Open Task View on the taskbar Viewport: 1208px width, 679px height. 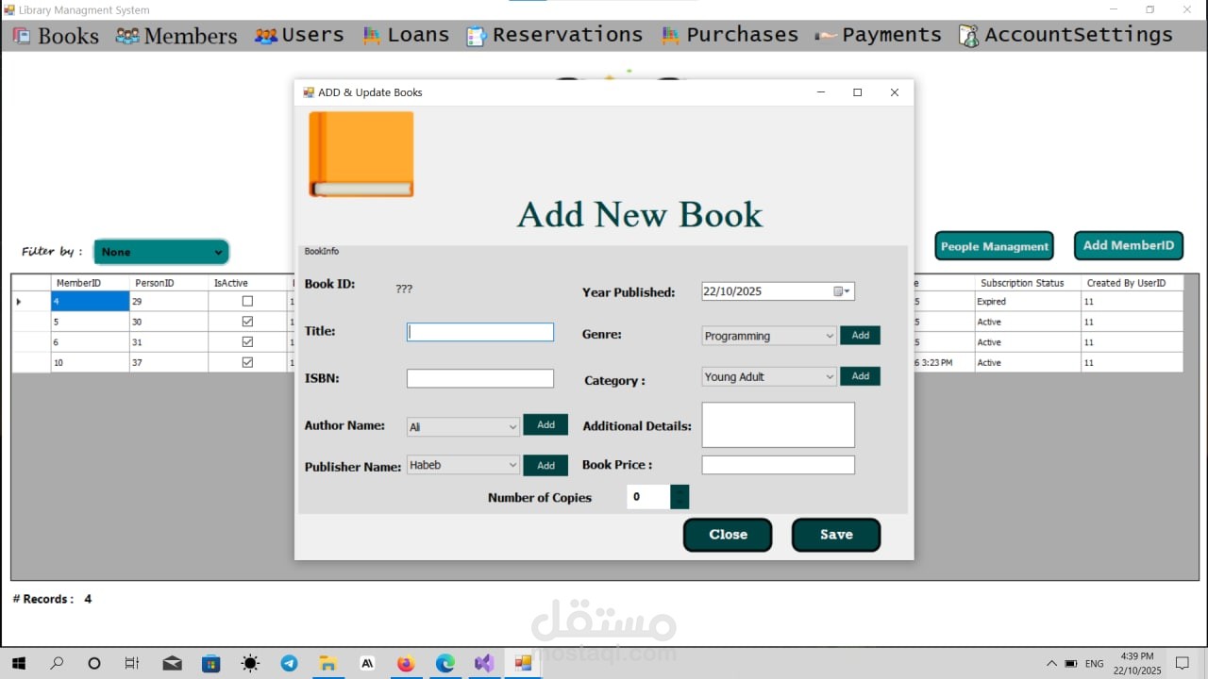point(132,663)
